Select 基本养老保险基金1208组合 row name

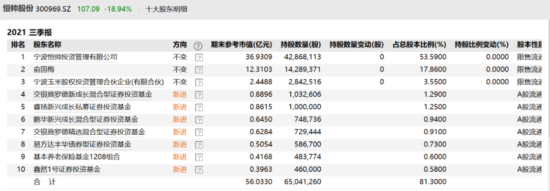(77, 157)
